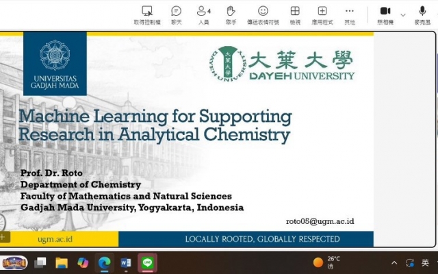Open Copilot from the taskbar

pyautogui.click(x=83, y=262)
